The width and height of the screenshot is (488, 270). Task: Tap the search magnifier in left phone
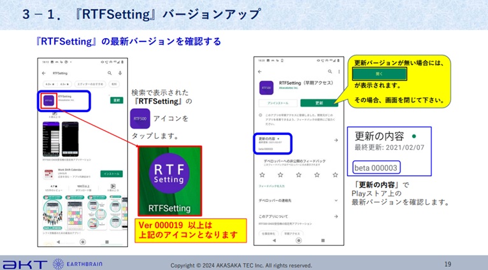110,73
